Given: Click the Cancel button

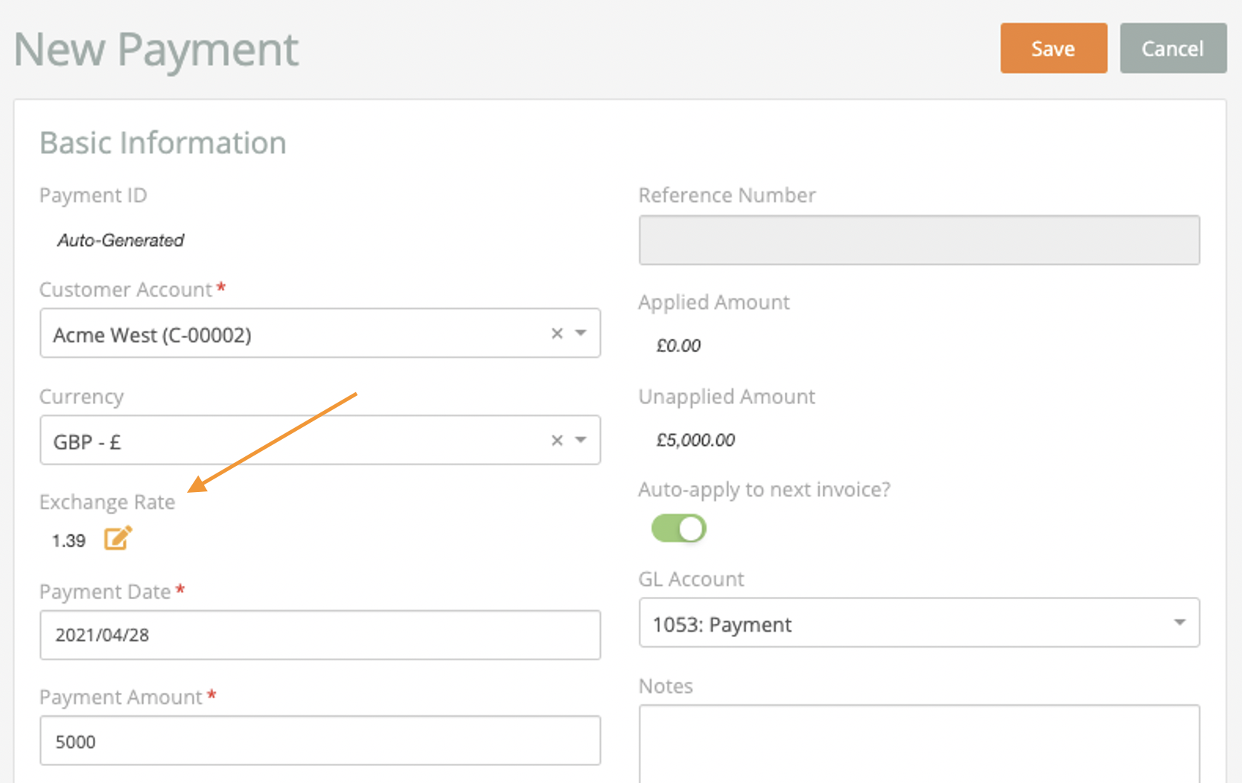Looking at the screenshot, I should coord(1173,48).
